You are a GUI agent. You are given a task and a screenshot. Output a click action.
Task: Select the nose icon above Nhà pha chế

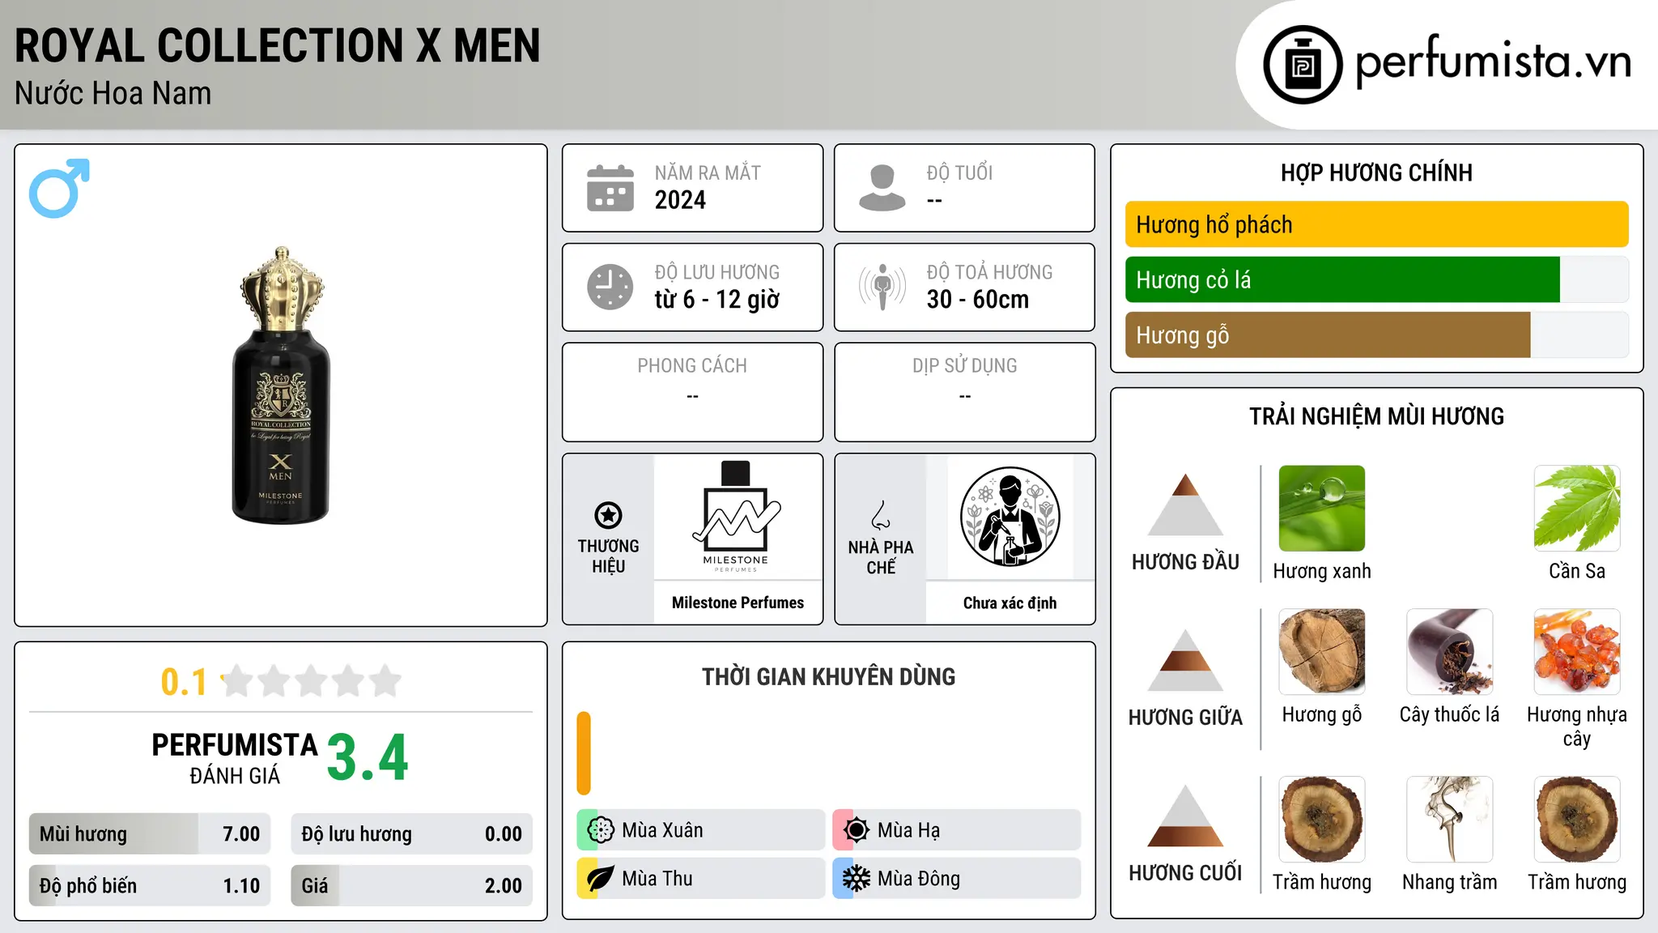point(881,515)
